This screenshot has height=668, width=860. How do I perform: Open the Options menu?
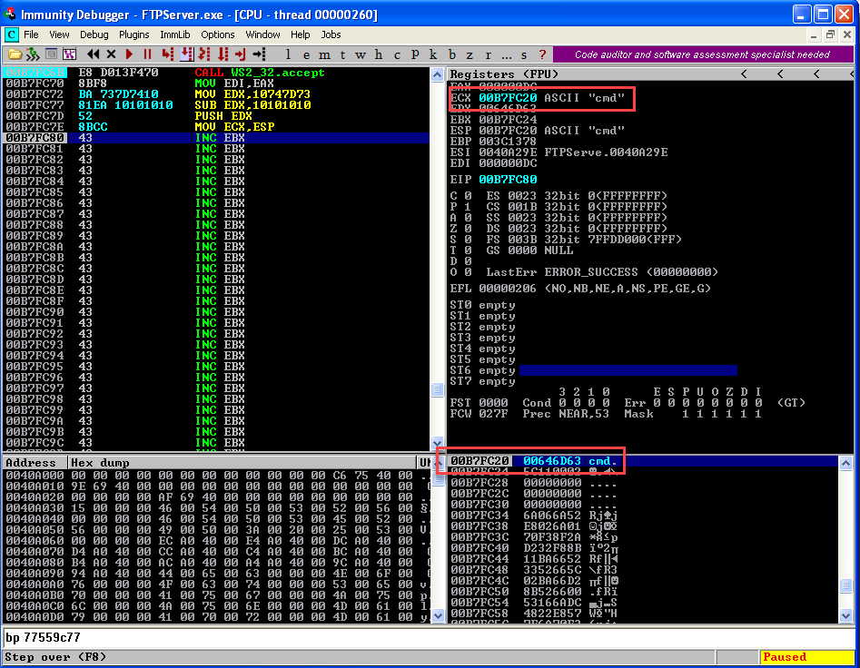[x=218, y=34]
